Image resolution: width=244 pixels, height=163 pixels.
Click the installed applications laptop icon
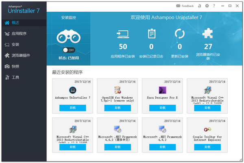123,34
